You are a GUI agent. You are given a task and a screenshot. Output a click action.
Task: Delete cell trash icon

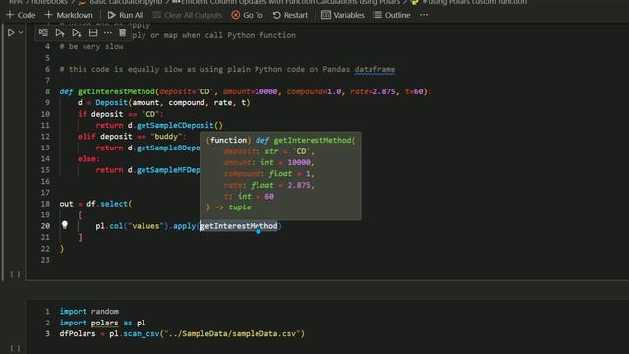122,32
